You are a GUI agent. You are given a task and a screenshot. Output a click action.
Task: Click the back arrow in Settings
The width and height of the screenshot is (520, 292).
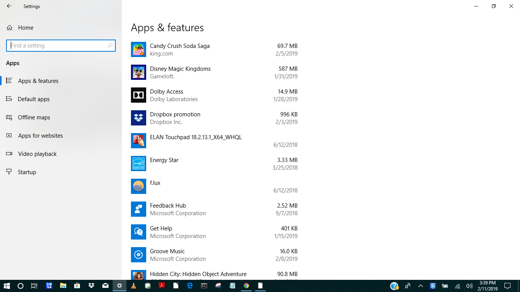[x=9, y=6]
